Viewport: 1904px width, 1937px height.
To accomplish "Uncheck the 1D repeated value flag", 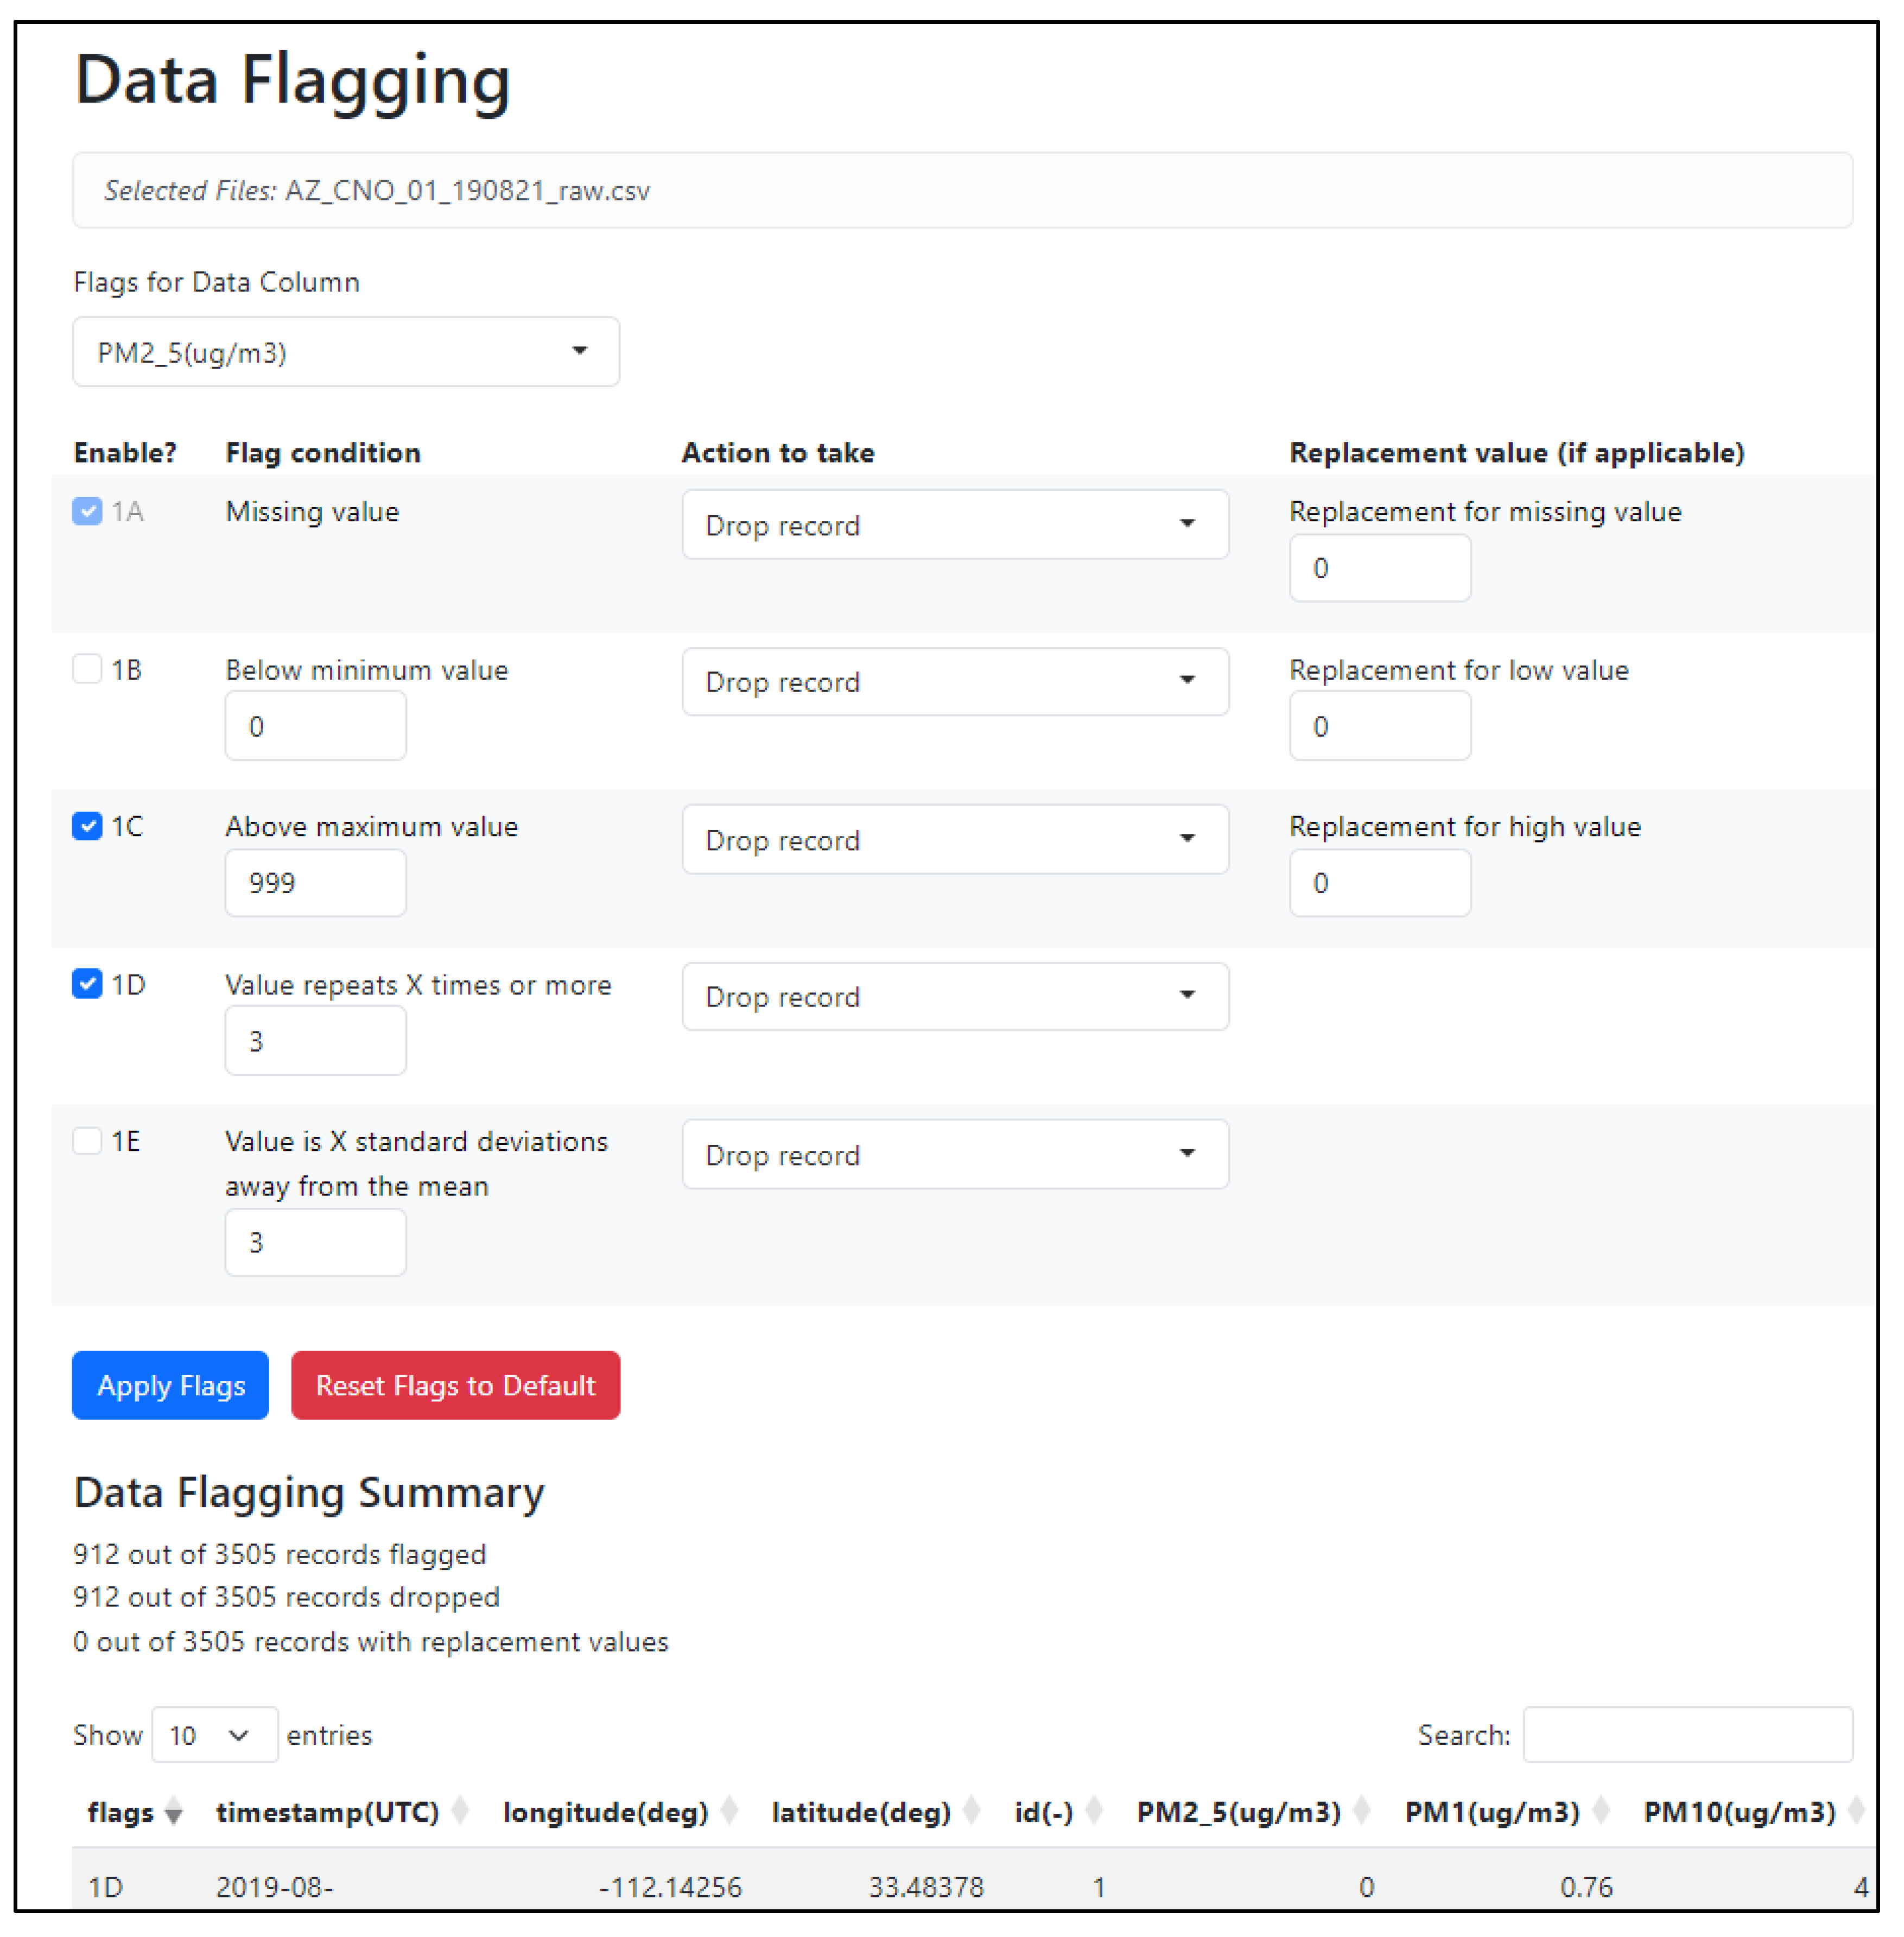I will tap(87, 984).
